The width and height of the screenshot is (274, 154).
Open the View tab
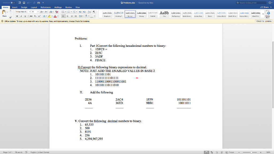pyautogui.click(x=78, y=7)
